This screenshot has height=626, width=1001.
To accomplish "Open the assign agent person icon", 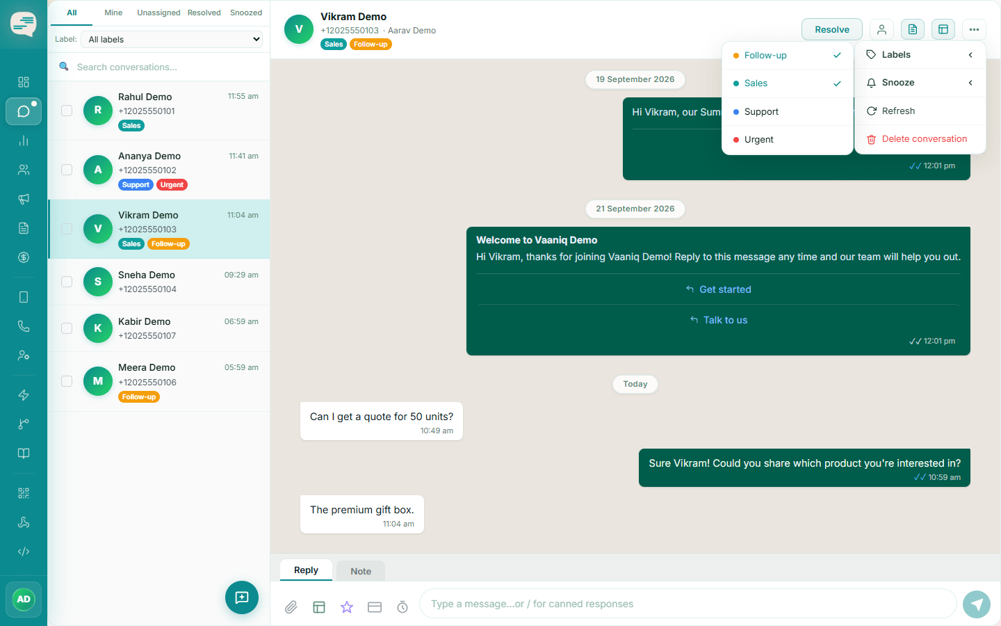I will tap(881, 29).
